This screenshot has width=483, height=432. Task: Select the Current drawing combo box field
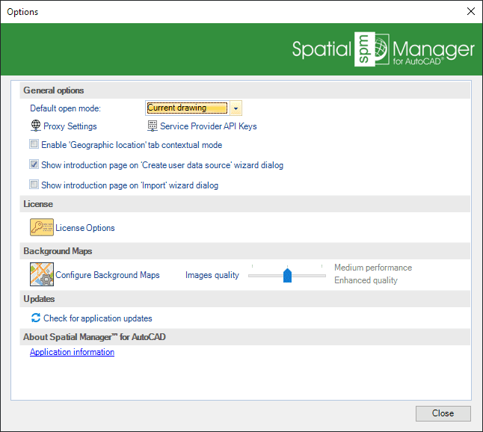click(x=187, y=108)
